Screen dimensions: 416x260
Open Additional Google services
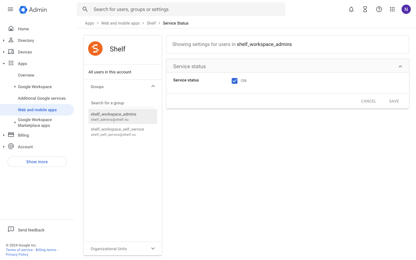pos(42,98)
